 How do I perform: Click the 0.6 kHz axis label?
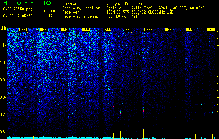click(x=3, y=132)
